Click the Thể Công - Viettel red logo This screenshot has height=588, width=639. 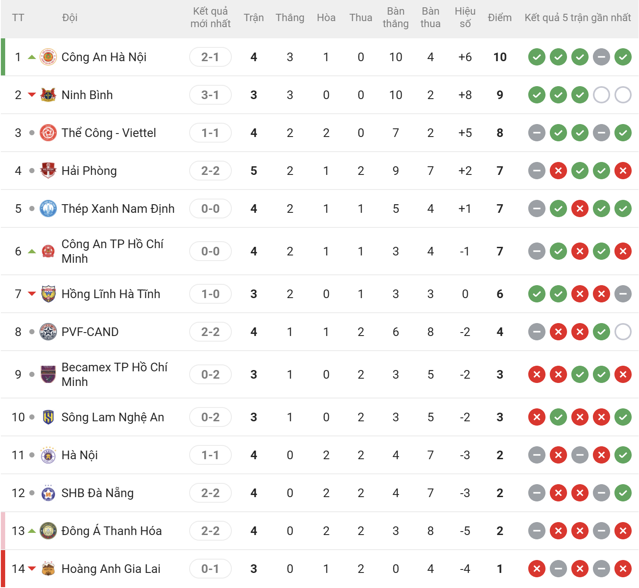(48, 133)
